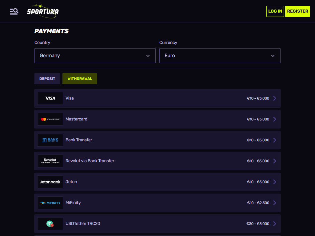Click the Payments page heading
The height and width of the screenshot is (236, 315).
(51, 31)
